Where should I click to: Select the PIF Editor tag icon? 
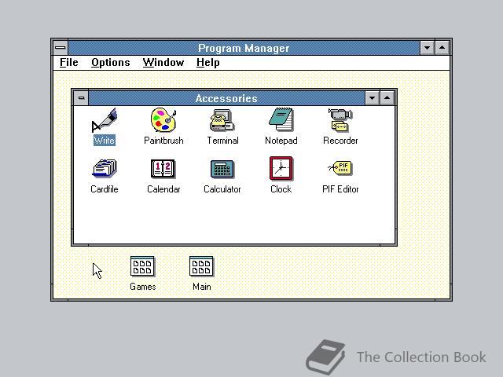[340, 168]
